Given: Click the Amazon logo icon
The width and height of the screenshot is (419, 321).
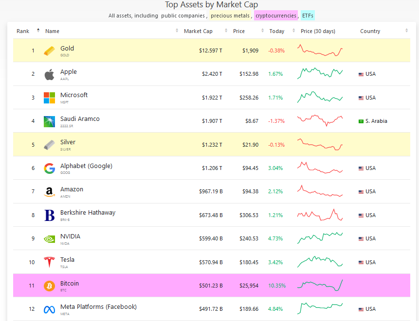Looking at the screenshot, I should (x=49, y=192).
